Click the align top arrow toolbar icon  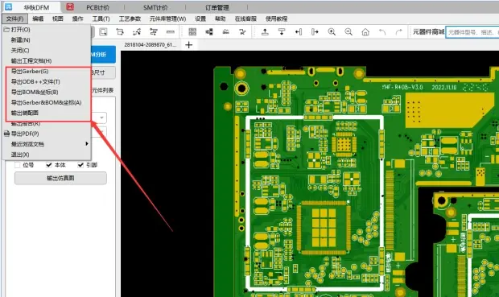tap(265, 32)
